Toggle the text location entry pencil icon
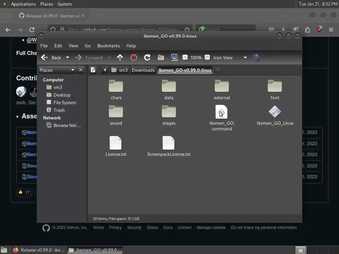Viewport: 339px width, 254px height. (93, 70)
